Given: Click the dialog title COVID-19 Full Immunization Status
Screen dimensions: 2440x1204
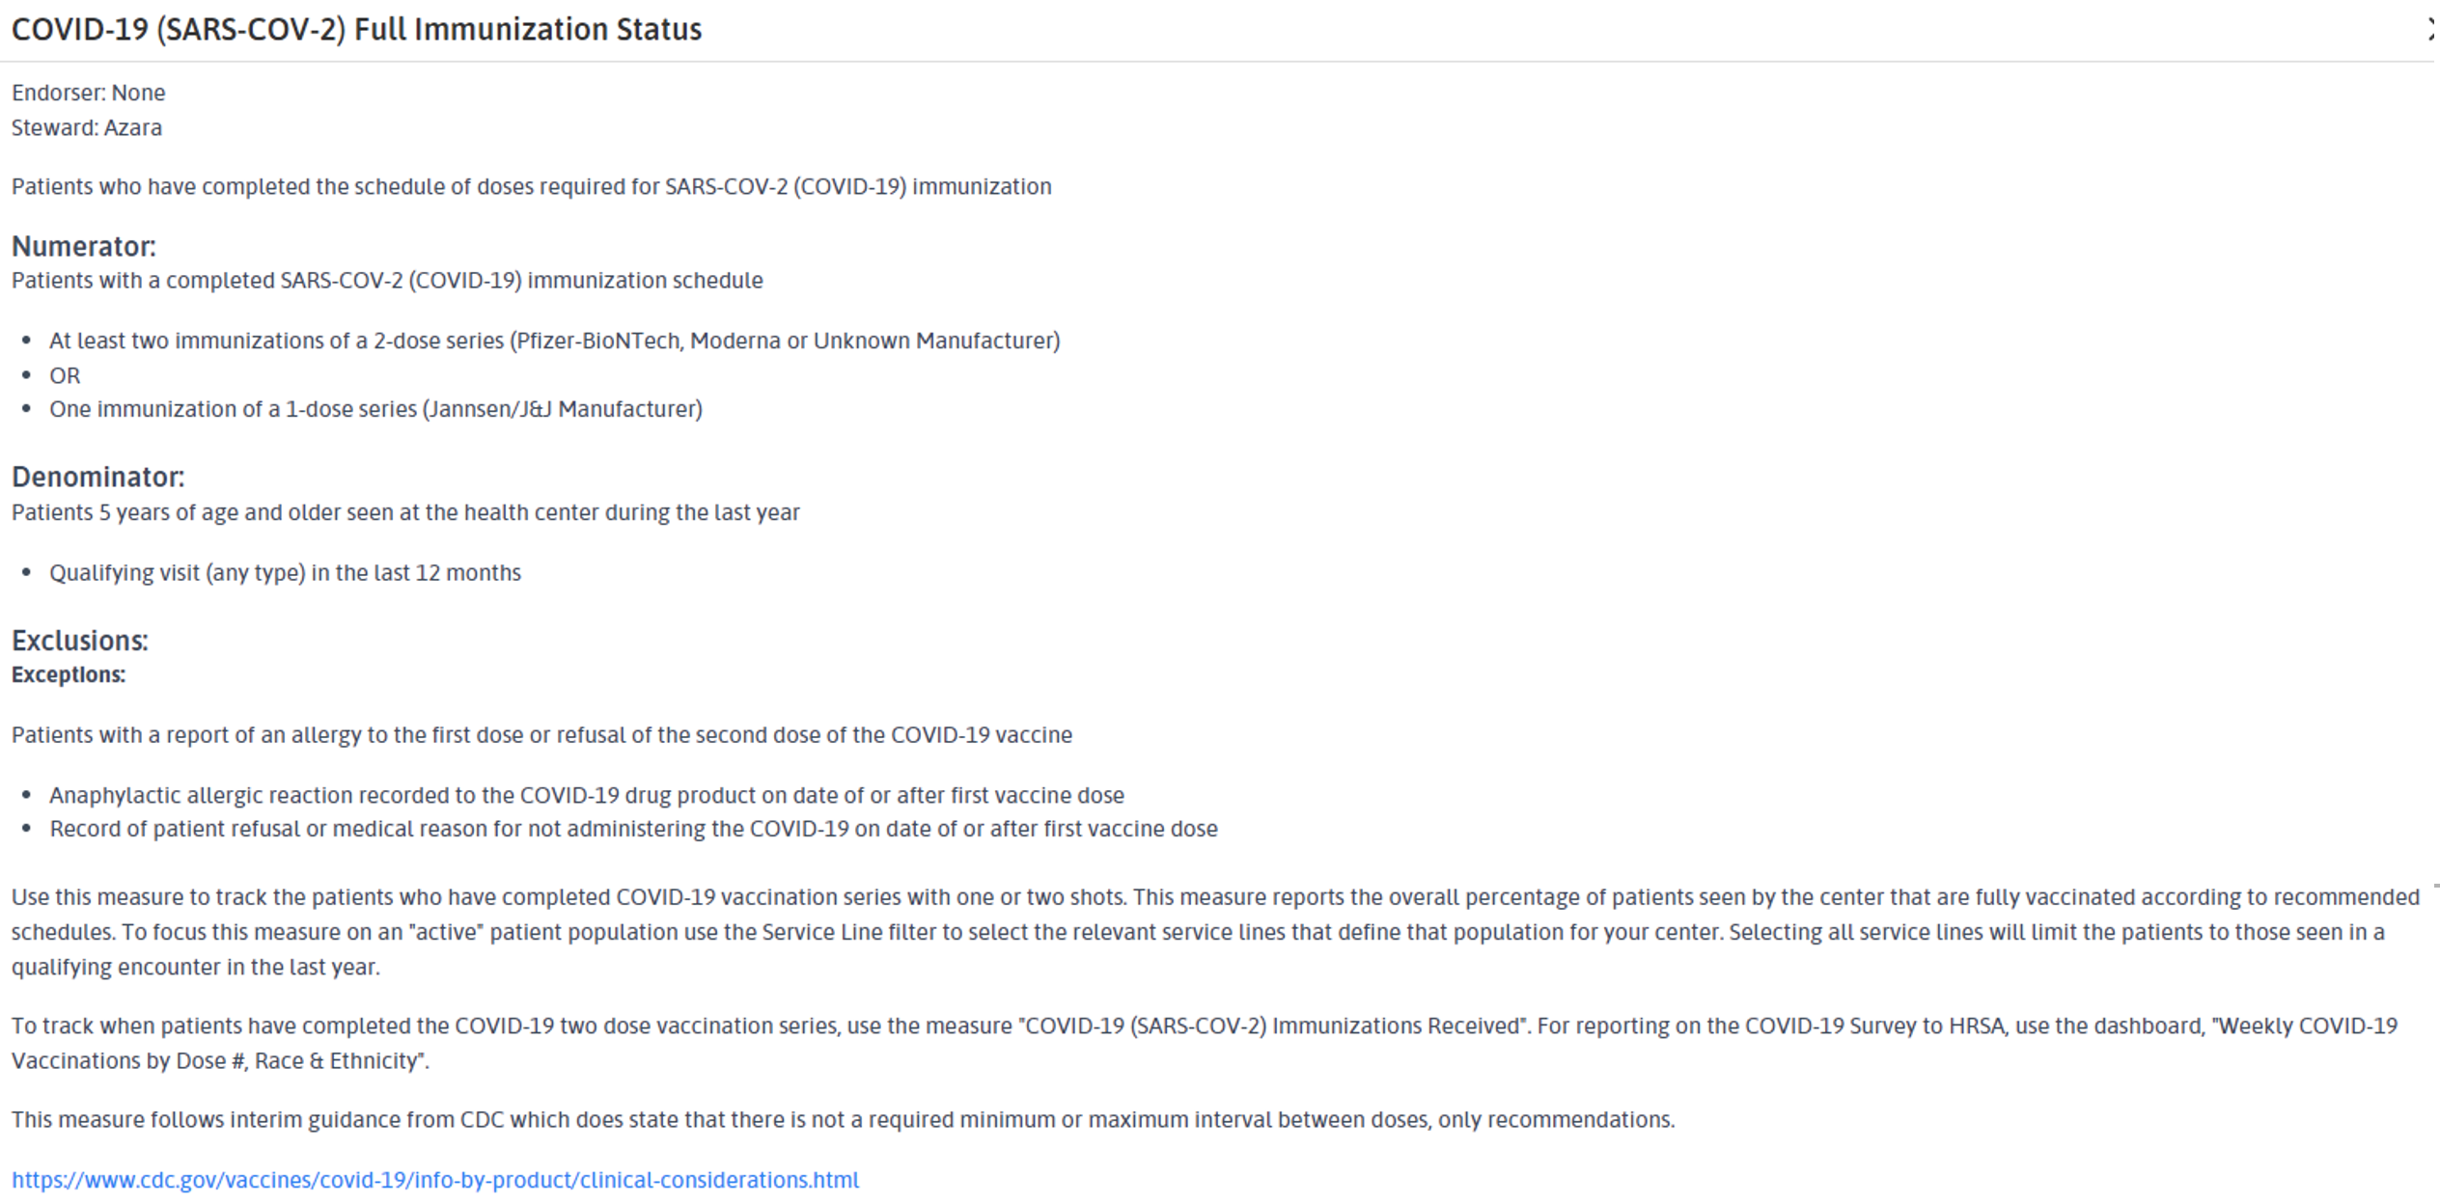Looking at the screenshot, I should [x=356, y=30].
